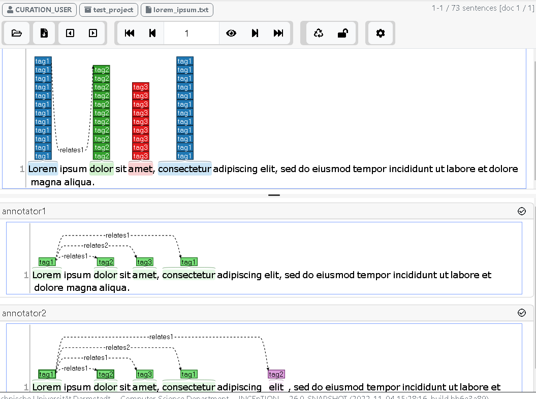Select the relates1 relation in annotator1's panel
536x399 pixels.
tap(117, 235)
